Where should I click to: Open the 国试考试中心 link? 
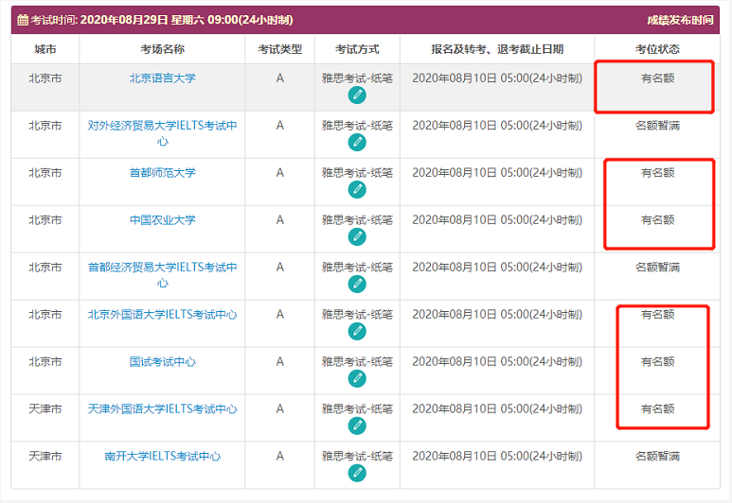[x=163, y=362]
